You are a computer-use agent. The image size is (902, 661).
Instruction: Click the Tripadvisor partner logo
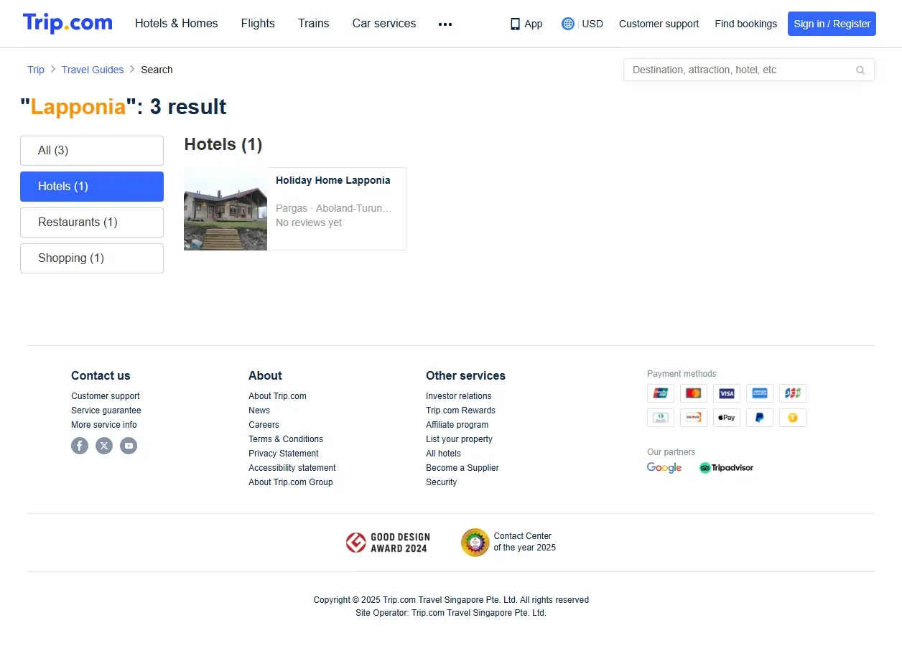pyautogui.click(x=727, y=468)
